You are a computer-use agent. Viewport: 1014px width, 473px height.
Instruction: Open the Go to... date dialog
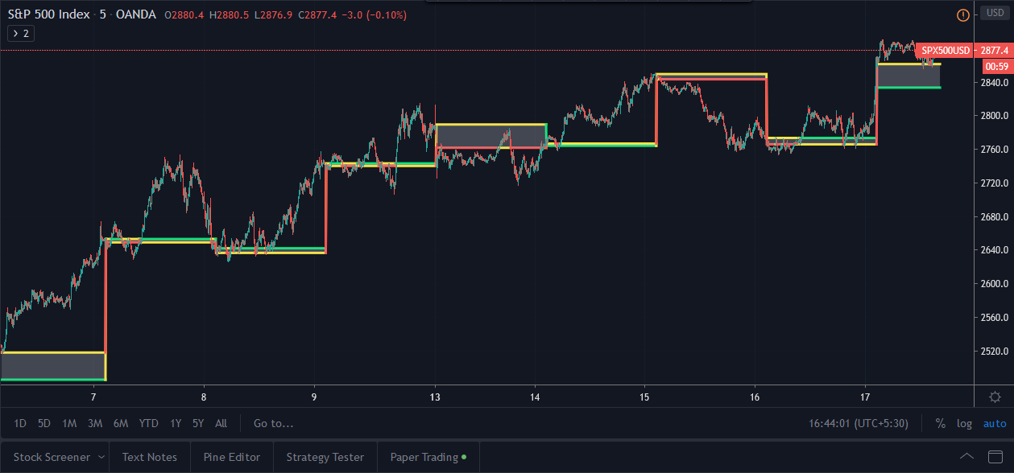point(274,423)
